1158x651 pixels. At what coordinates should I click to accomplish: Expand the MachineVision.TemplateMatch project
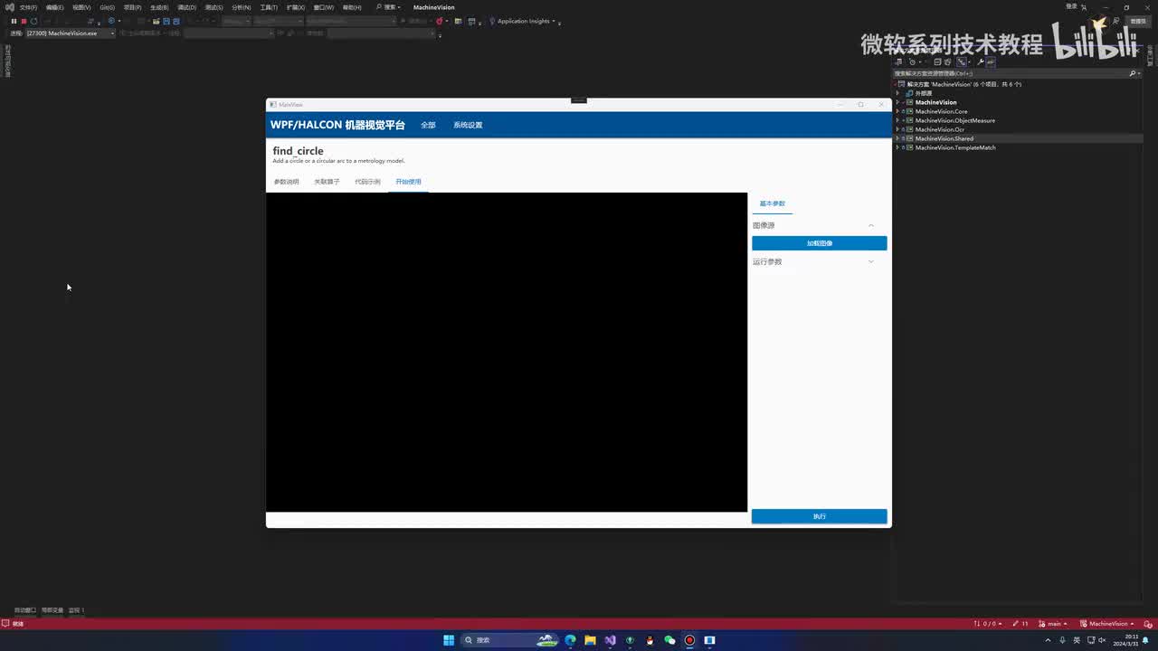(897, 147)
